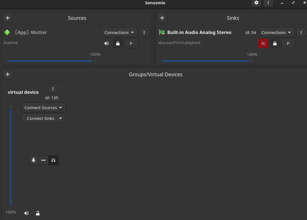Image resolution: width=307 pixels, height=220 pixels.
Task: Adjust the virtual device vertical volume slider
Action: coord(11,156)
